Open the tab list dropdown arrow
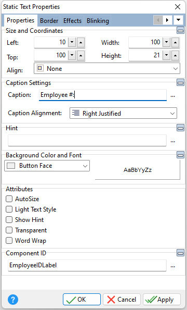 click(178, 20)
